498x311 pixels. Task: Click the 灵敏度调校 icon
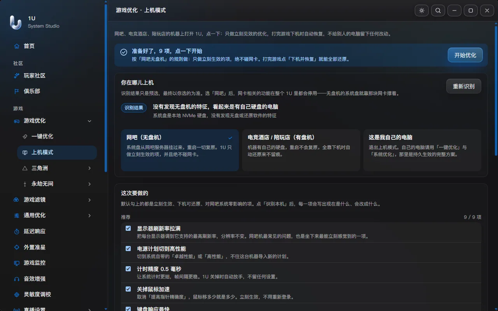pos(17,295)
